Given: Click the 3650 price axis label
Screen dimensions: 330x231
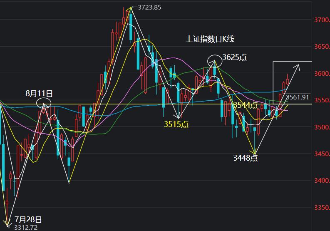Looking at the screenshot, I should coord(322,47).
